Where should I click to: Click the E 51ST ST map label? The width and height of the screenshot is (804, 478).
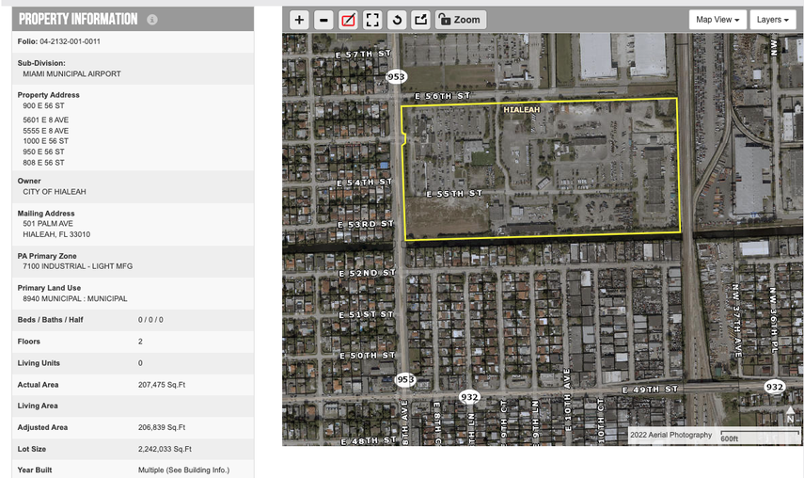pyautogui.click(x=366, y=314)
